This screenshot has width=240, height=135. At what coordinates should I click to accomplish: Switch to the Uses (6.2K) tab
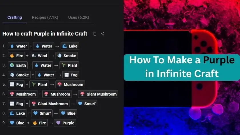[79, 17]
